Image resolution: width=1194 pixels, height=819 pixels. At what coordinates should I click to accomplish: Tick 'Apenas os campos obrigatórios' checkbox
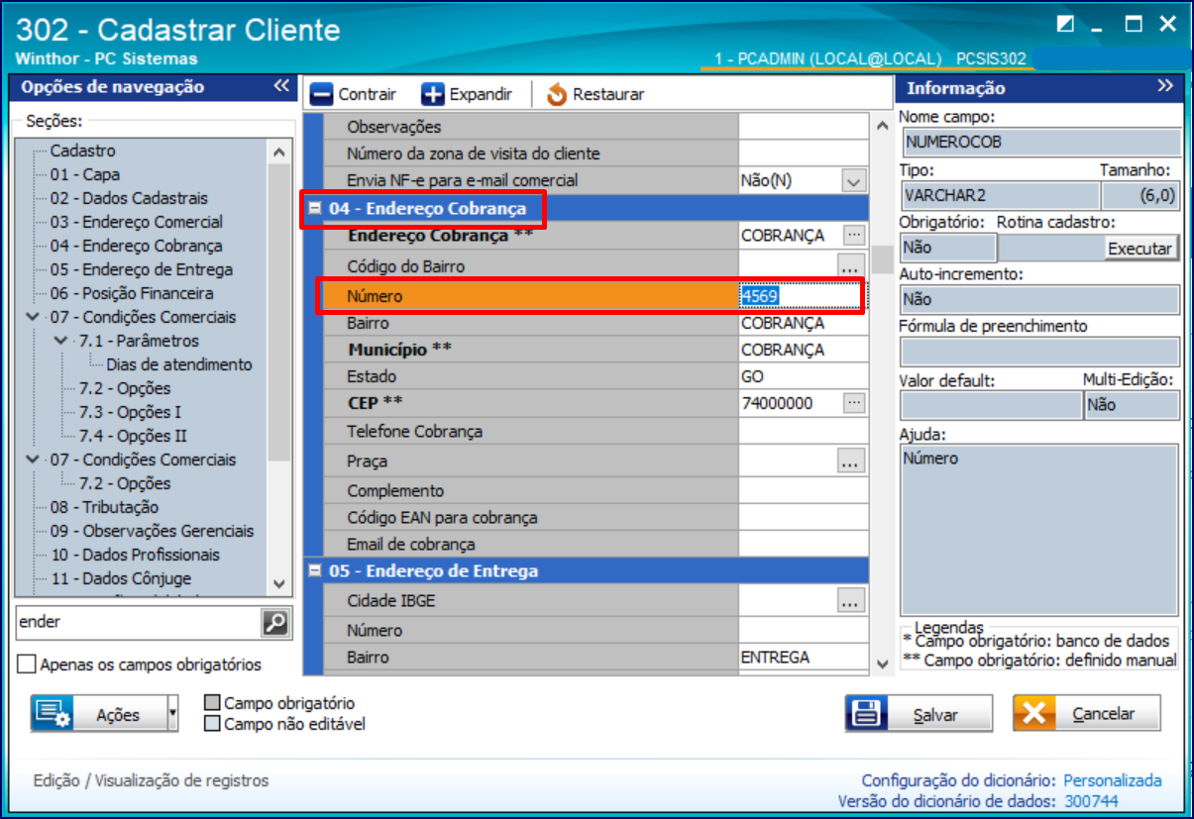[27, 665]
